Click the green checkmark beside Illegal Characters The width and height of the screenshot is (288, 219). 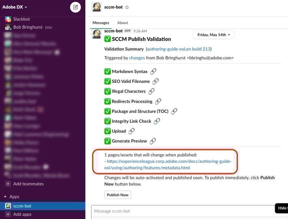point(108,91)
